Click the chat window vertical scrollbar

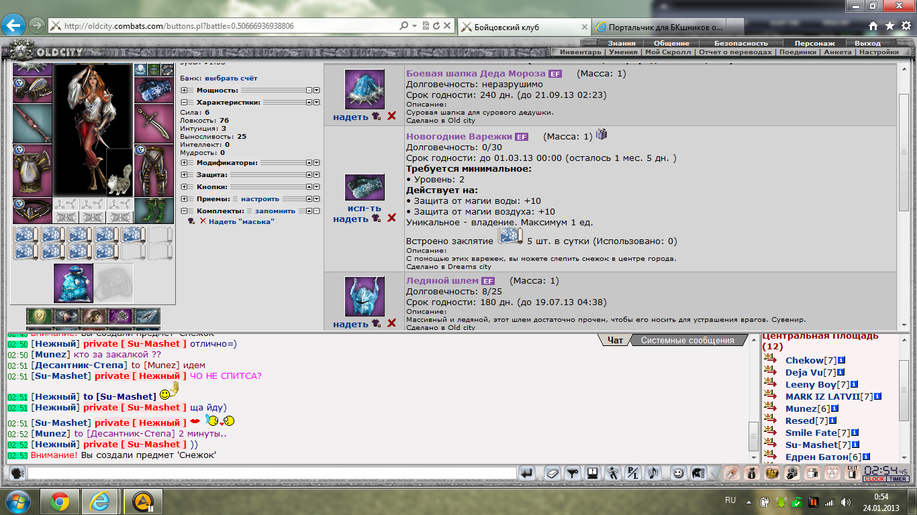pos(754,400)
